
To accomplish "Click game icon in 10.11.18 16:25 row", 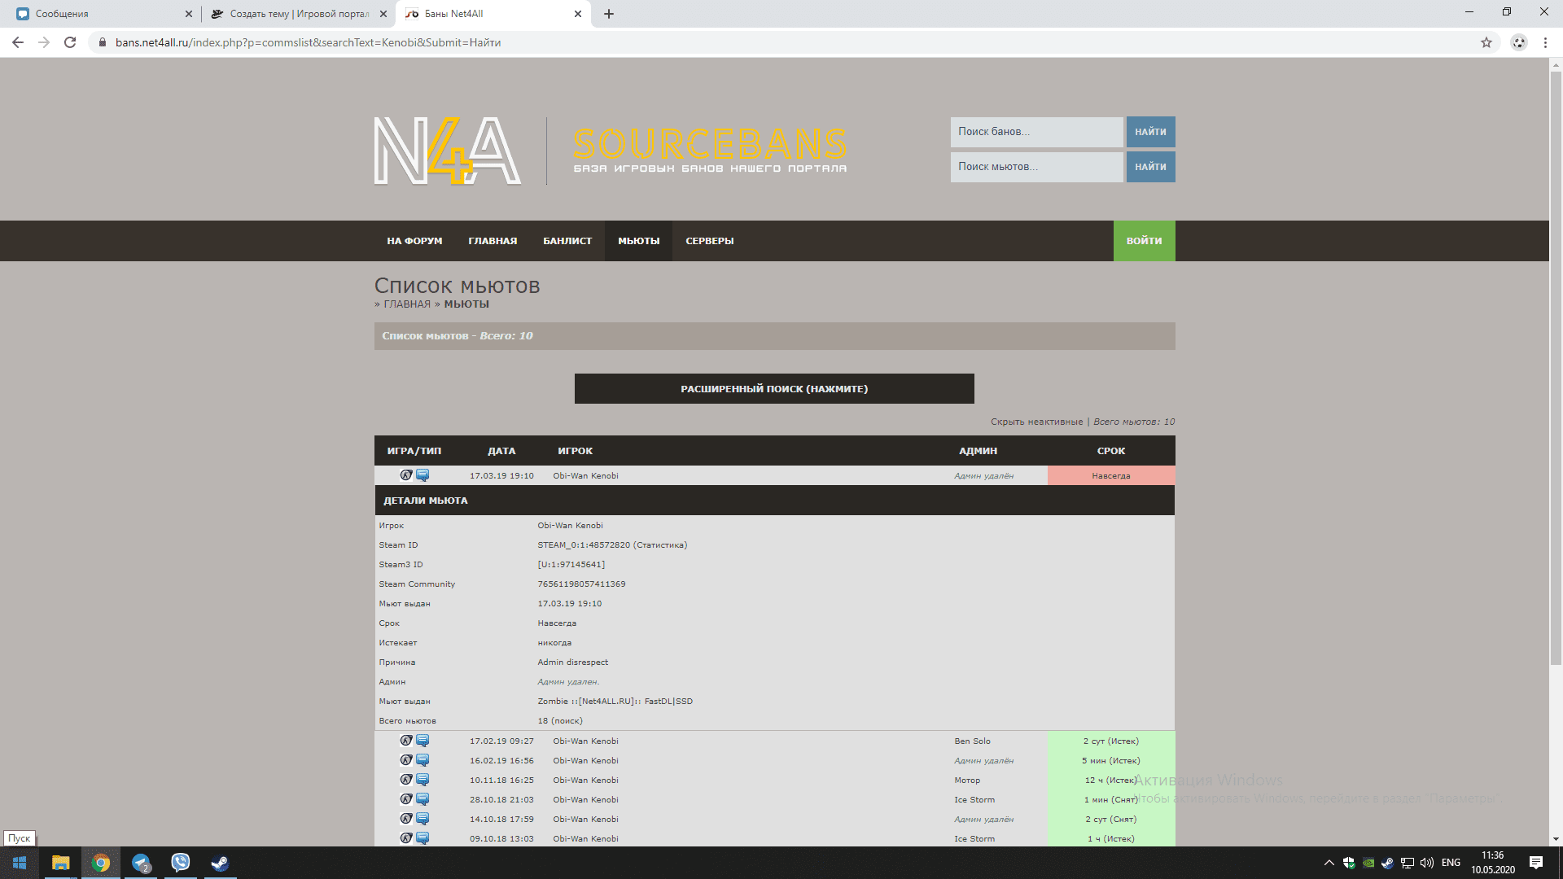I will [406, 780].
